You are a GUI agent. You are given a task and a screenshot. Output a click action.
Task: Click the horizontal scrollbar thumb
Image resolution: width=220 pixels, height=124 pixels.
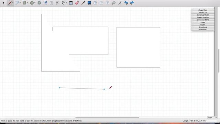[x=107, y=117]
